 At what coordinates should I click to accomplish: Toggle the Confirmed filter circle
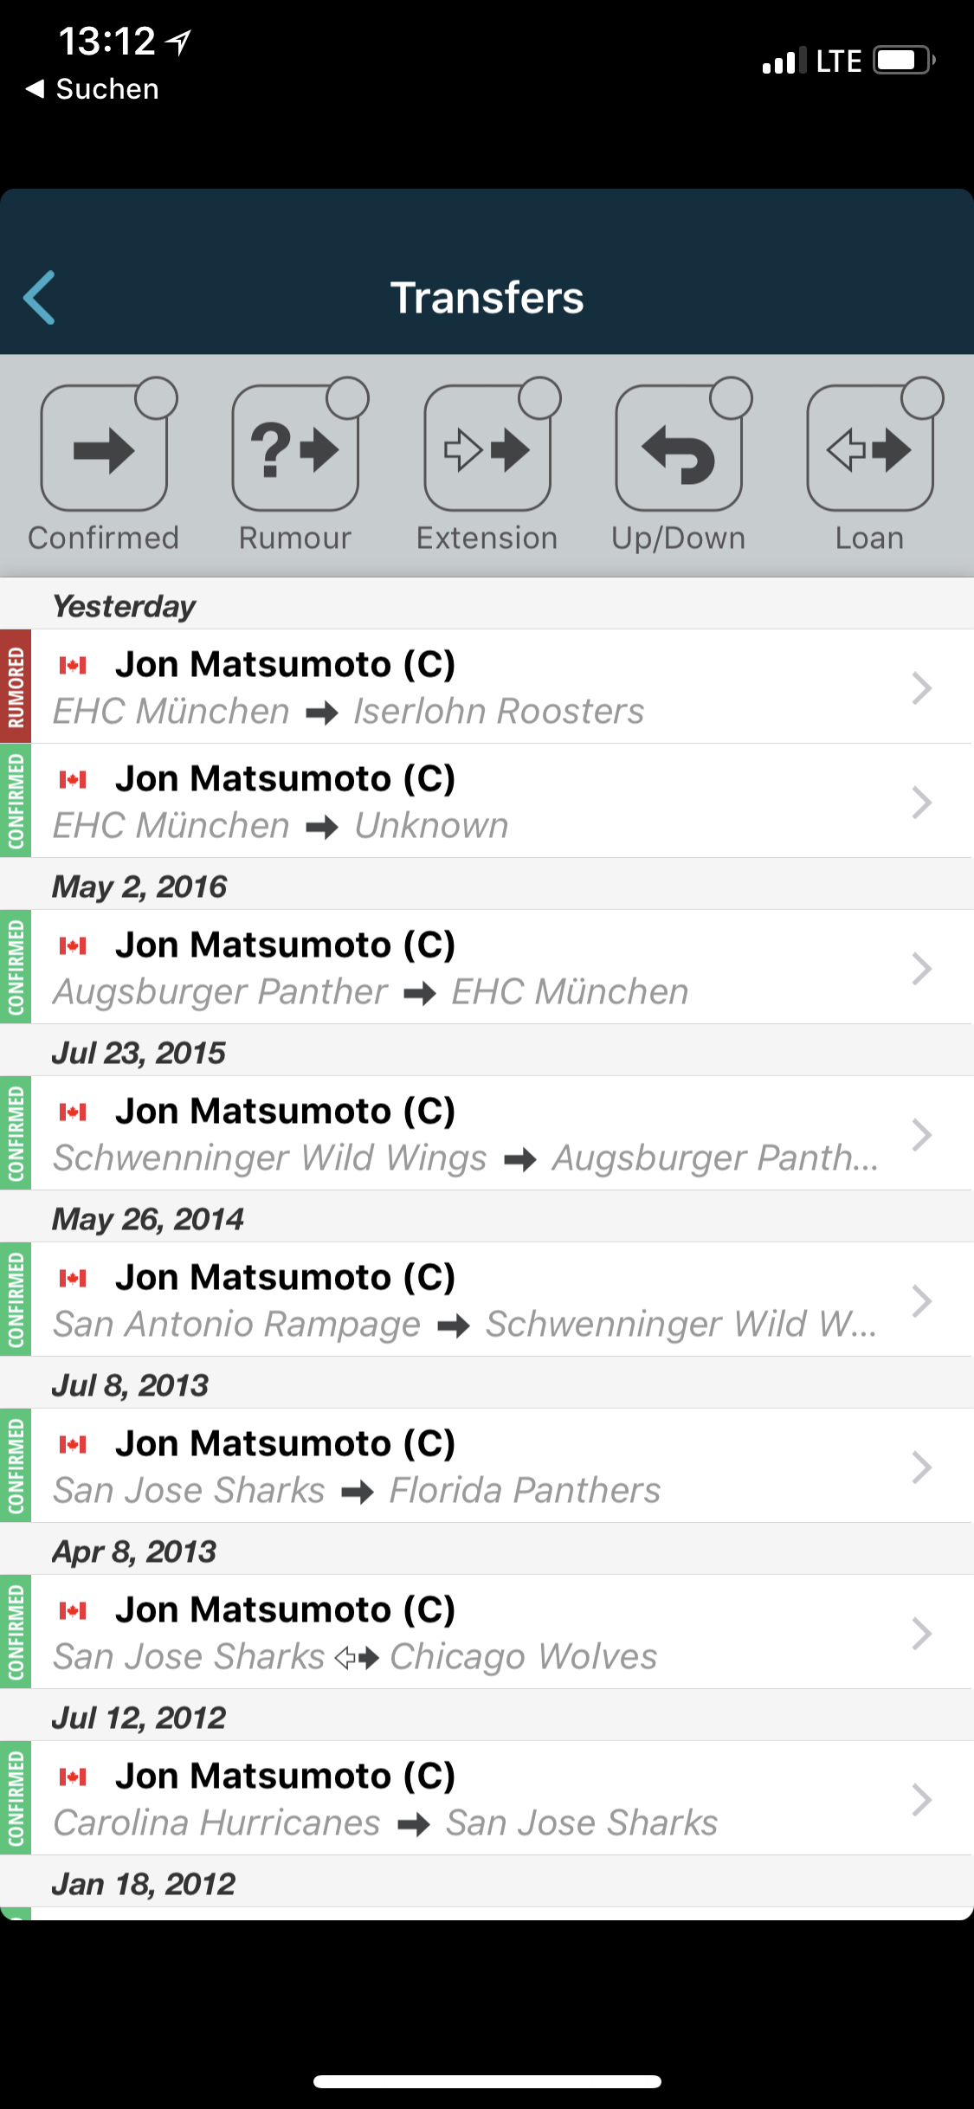157,398
